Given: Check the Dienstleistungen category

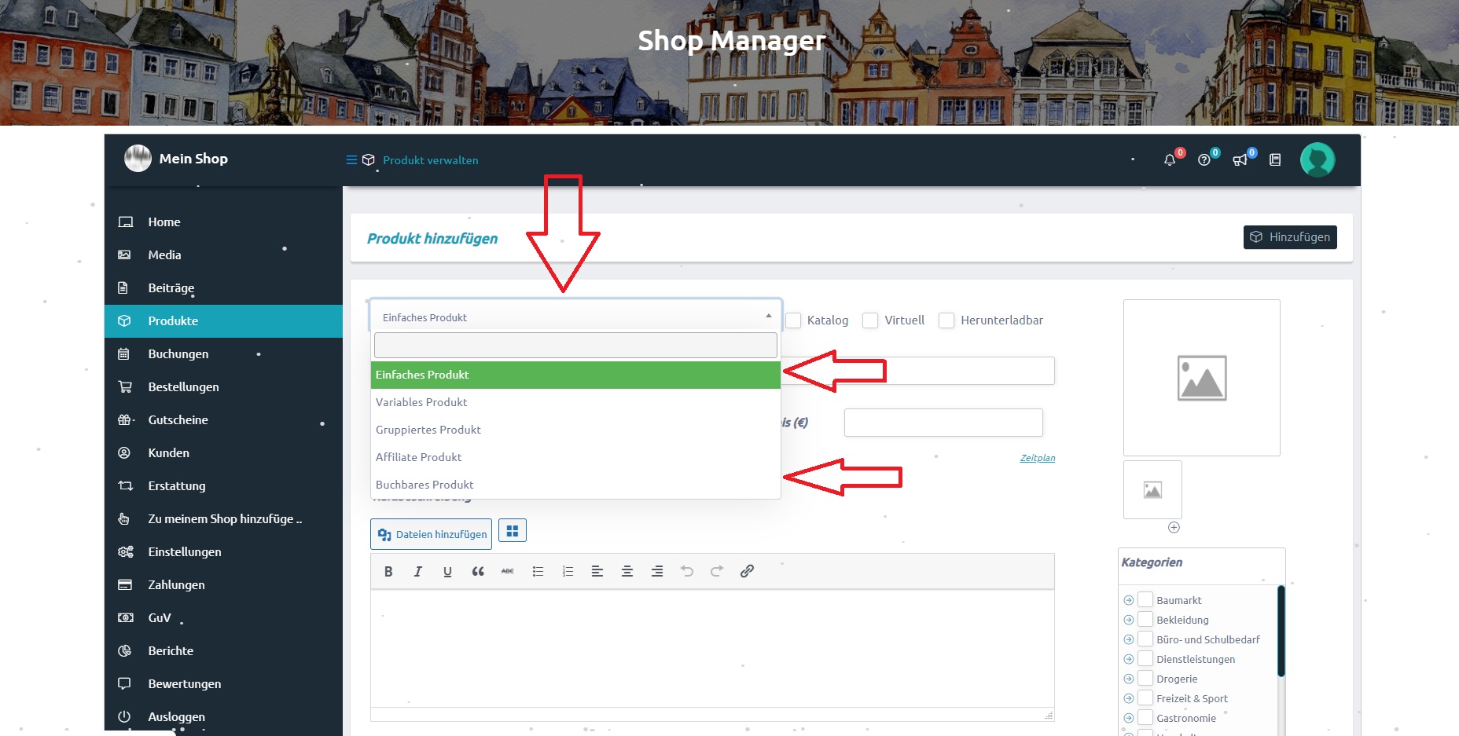Looking at the screenshot, I should pos(1145,658).
